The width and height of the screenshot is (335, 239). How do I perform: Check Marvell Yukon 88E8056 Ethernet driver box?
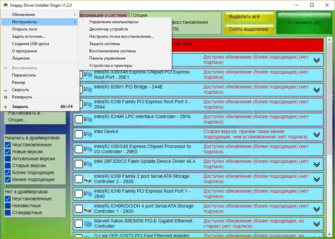click(79, 224)
